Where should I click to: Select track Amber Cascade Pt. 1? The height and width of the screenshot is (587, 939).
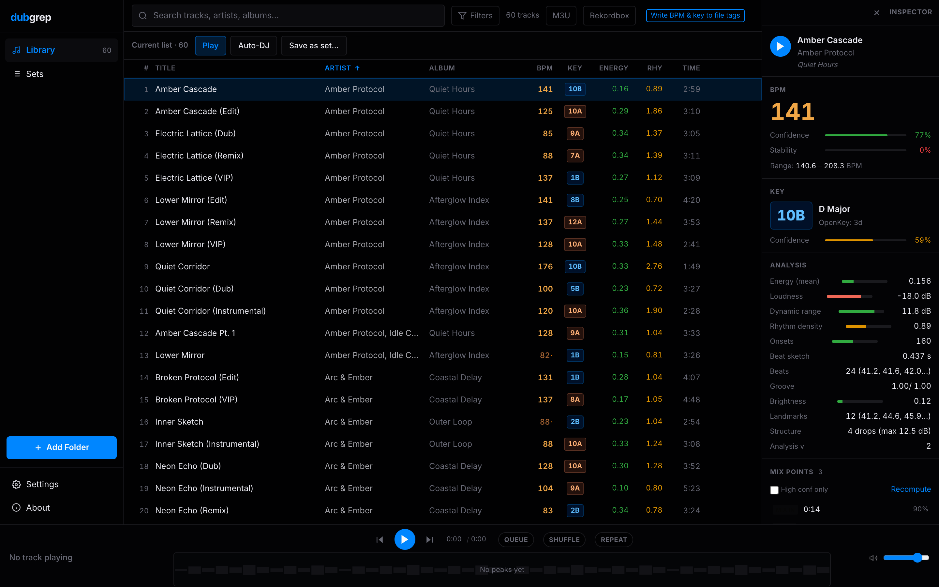click(442, 333)
